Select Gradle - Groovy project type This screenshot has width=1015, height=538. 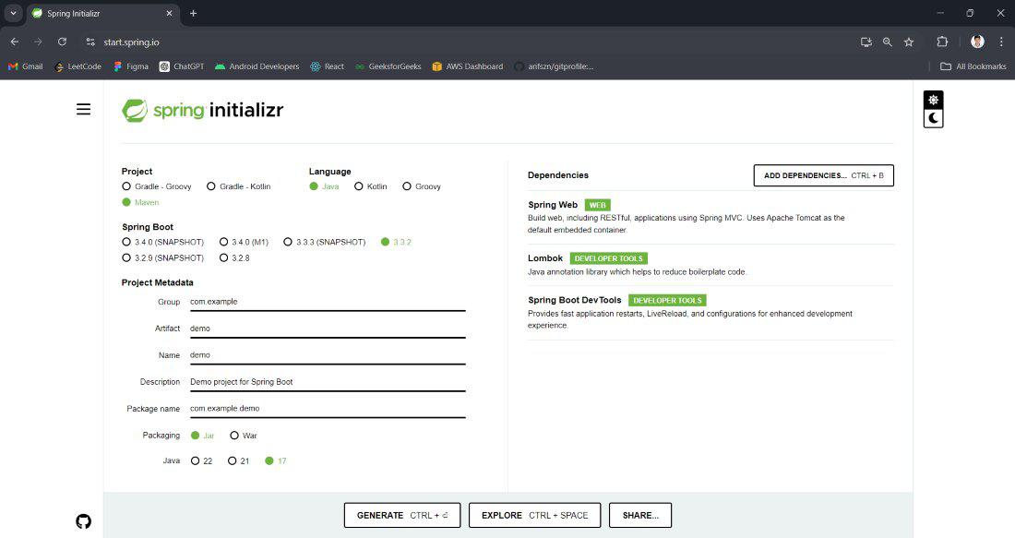[157, 186]
